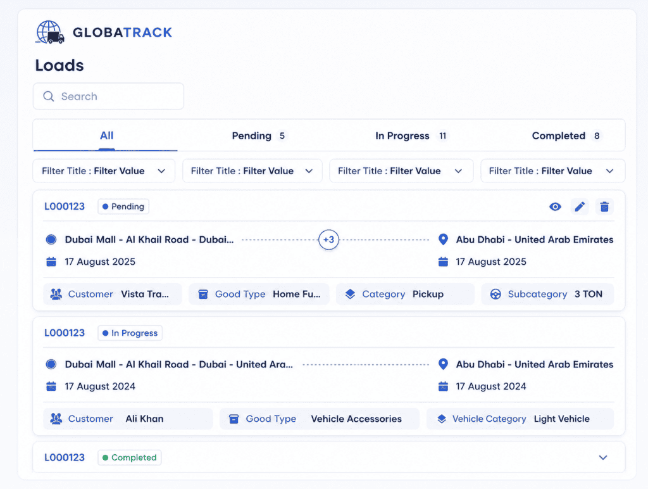Click the Category layers icon for Pickup
The height and width of the screenshot is (489, 648).
click(350, 294)
